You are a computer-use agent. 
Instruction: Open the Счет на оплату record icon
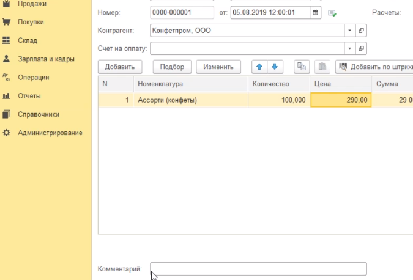pos(361,48)
